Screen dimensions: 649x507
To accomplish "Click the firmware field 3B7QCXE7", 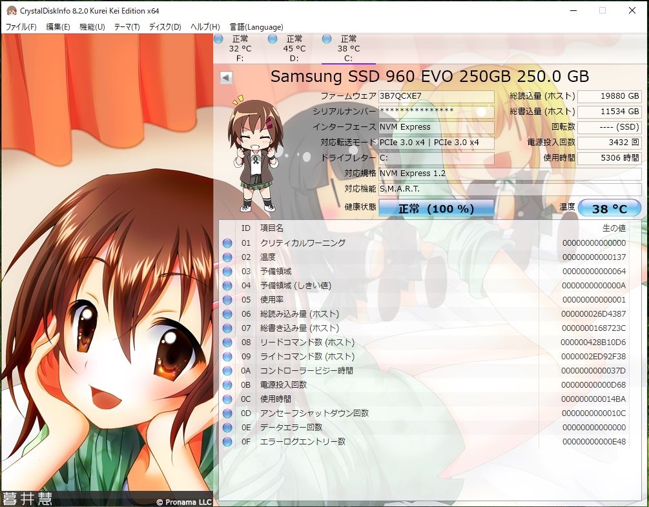I will click(437, 96).
